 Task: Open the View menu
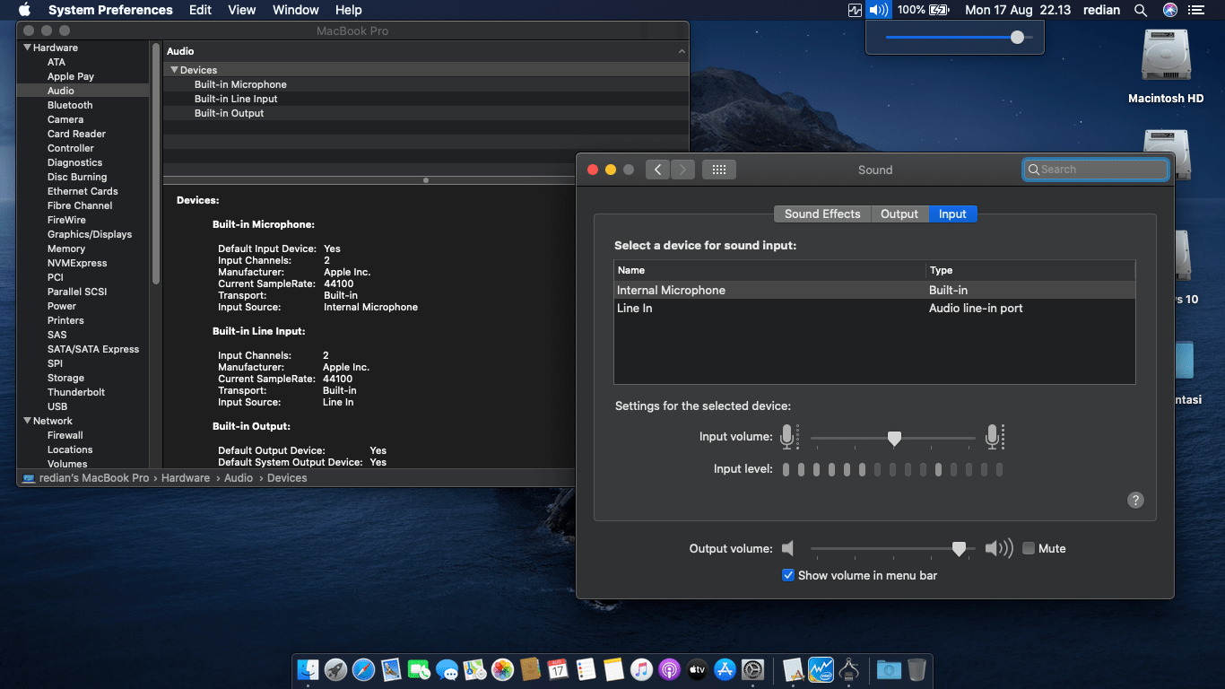242,10
